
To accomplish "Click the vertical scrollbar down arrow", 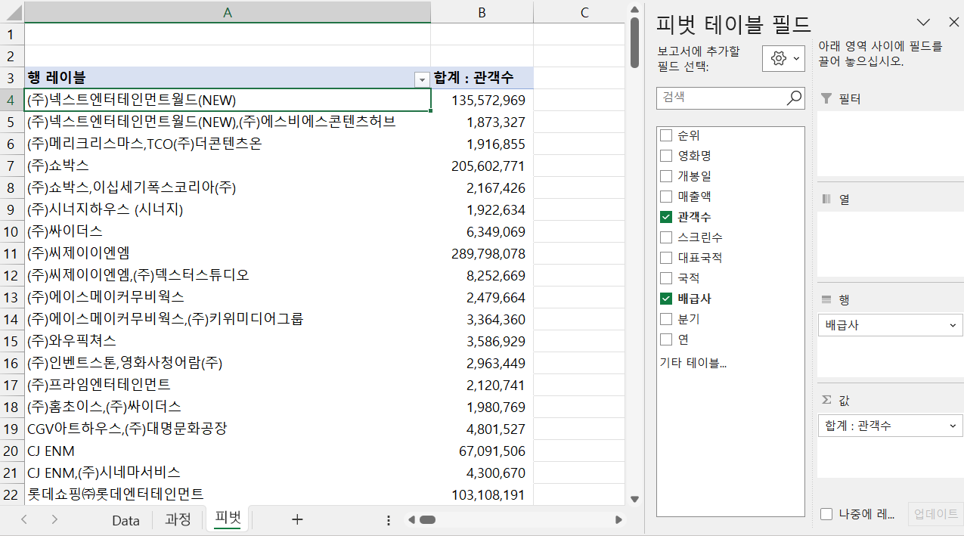I will pyautogui.click(x=635, y=499).
